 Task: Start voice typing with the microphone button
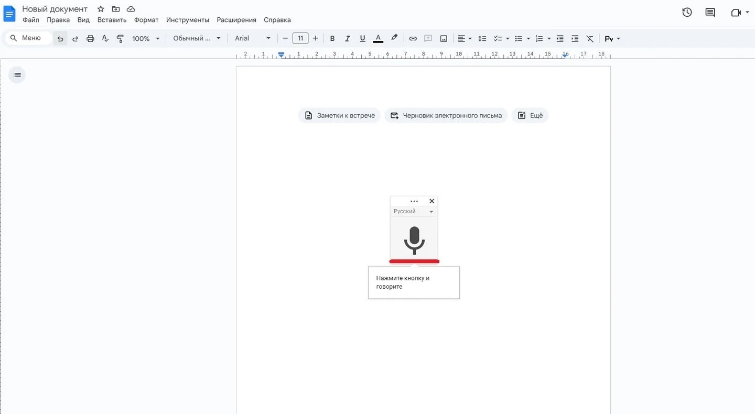click(414, 239)
